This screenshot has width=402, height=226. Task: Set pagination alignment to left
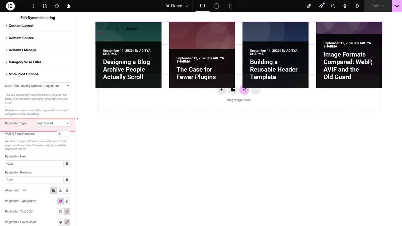[54, 191]
